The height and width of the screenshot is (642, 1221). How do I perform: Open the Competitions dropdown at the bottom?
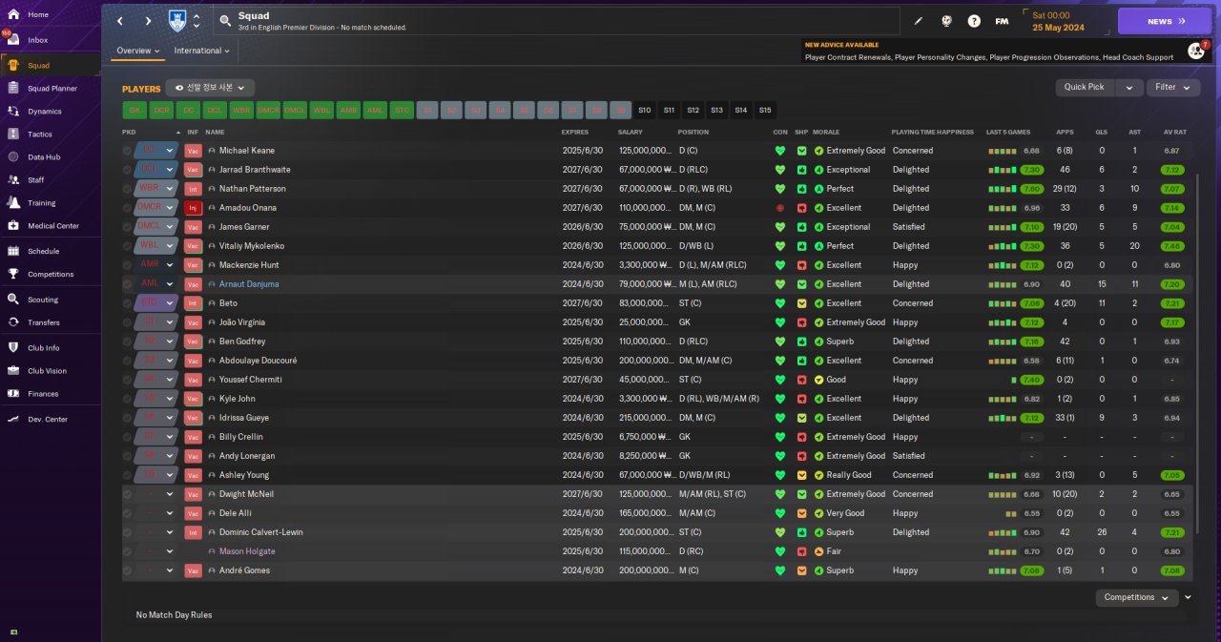[1135, 597]
